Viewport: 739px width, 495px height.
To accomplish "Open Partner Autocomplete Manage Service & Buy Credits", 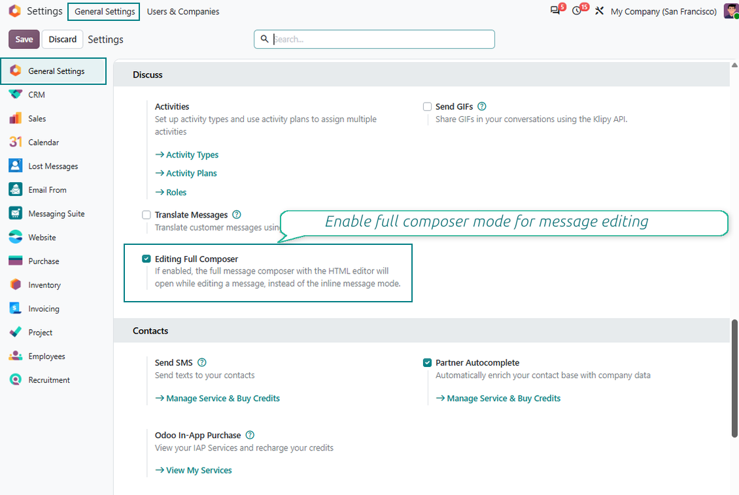I will click(x=498, y=398).
